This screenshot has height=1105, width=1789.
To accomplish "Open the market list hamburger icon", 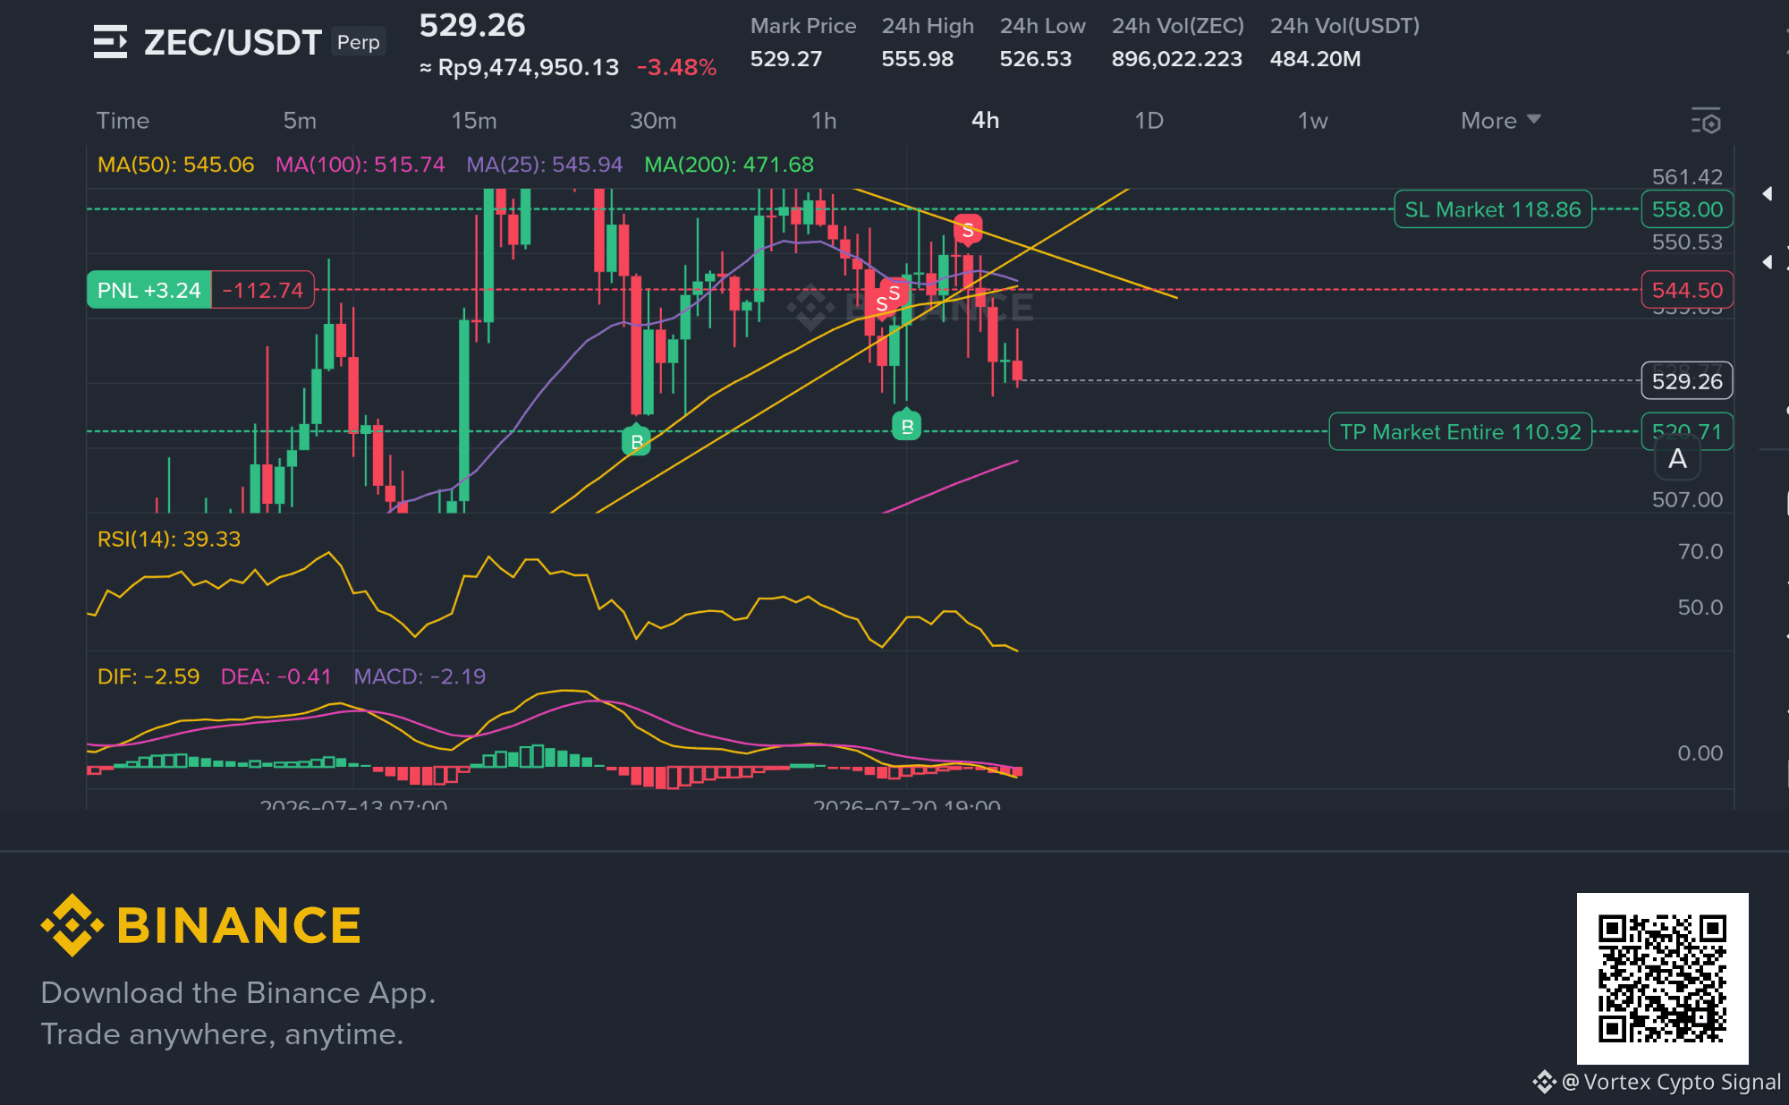I will pos(110,42).
